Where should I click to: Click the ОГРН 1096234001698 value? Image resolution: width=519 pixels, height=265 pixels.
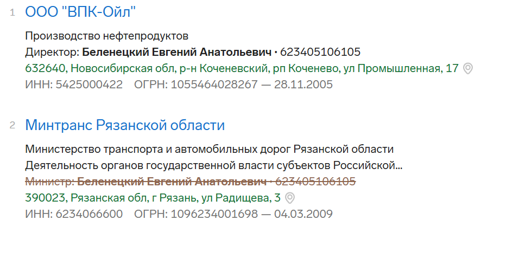[214, 214]
